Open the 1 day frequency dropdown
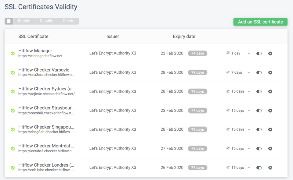Image resolution: width=293 pixels, height=180 pixels. [x=248, y=53]
